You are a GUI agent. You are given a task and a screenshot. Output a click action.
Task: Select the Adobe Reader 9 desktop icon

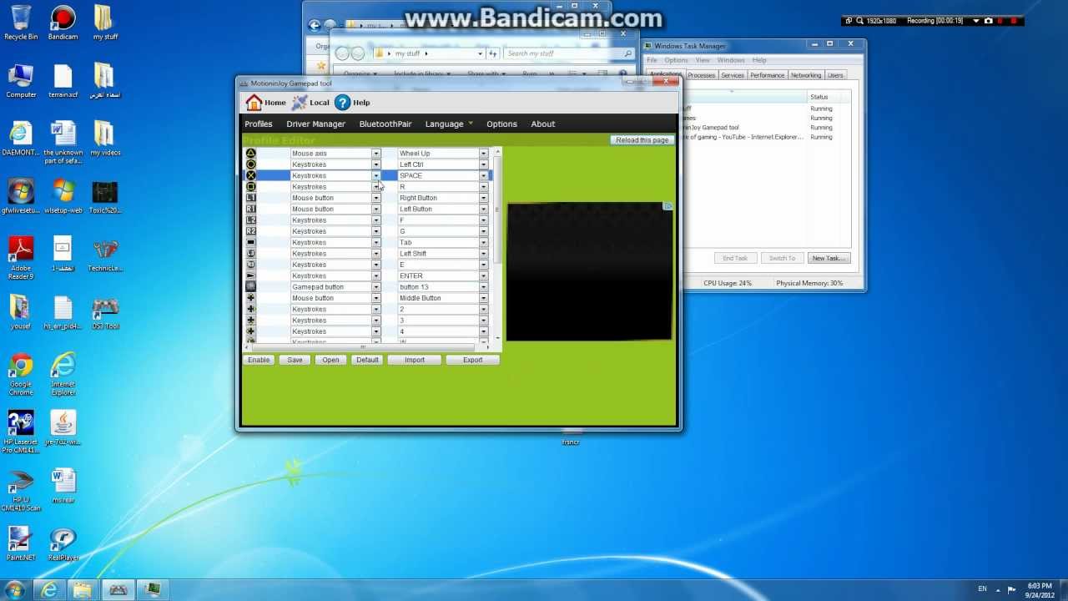click(x=21, y=257)
